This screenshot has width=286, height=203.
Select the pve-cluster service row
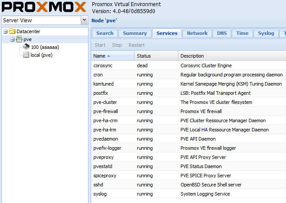click(x=189, y=102)
